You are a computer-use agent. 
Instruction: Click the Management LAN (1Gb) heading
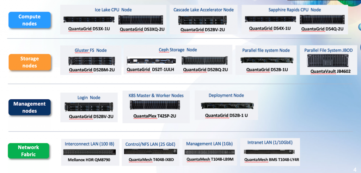[209, 144]
